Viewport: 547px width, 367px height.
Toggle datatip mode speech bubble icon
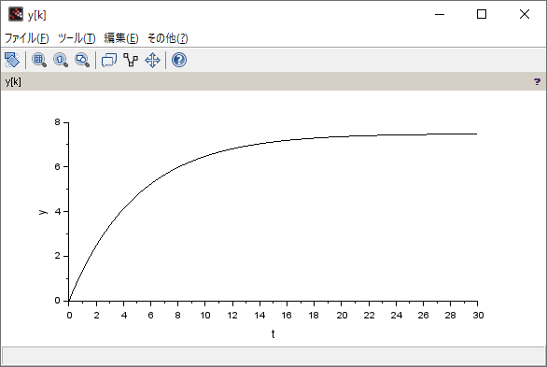pos(109,60)
